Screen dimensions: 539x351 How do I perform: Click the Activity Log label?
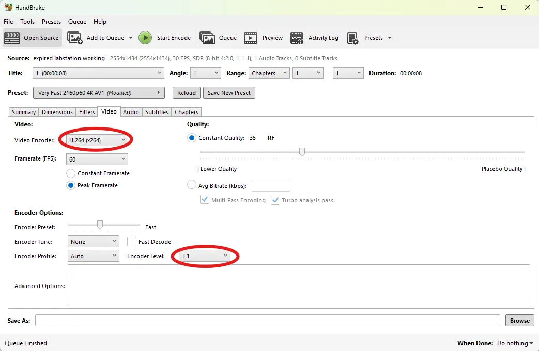pyautogui.click(x=323, y=38)
